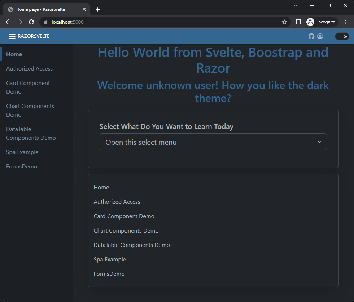Open a new browser tab

tap(98, 9)
